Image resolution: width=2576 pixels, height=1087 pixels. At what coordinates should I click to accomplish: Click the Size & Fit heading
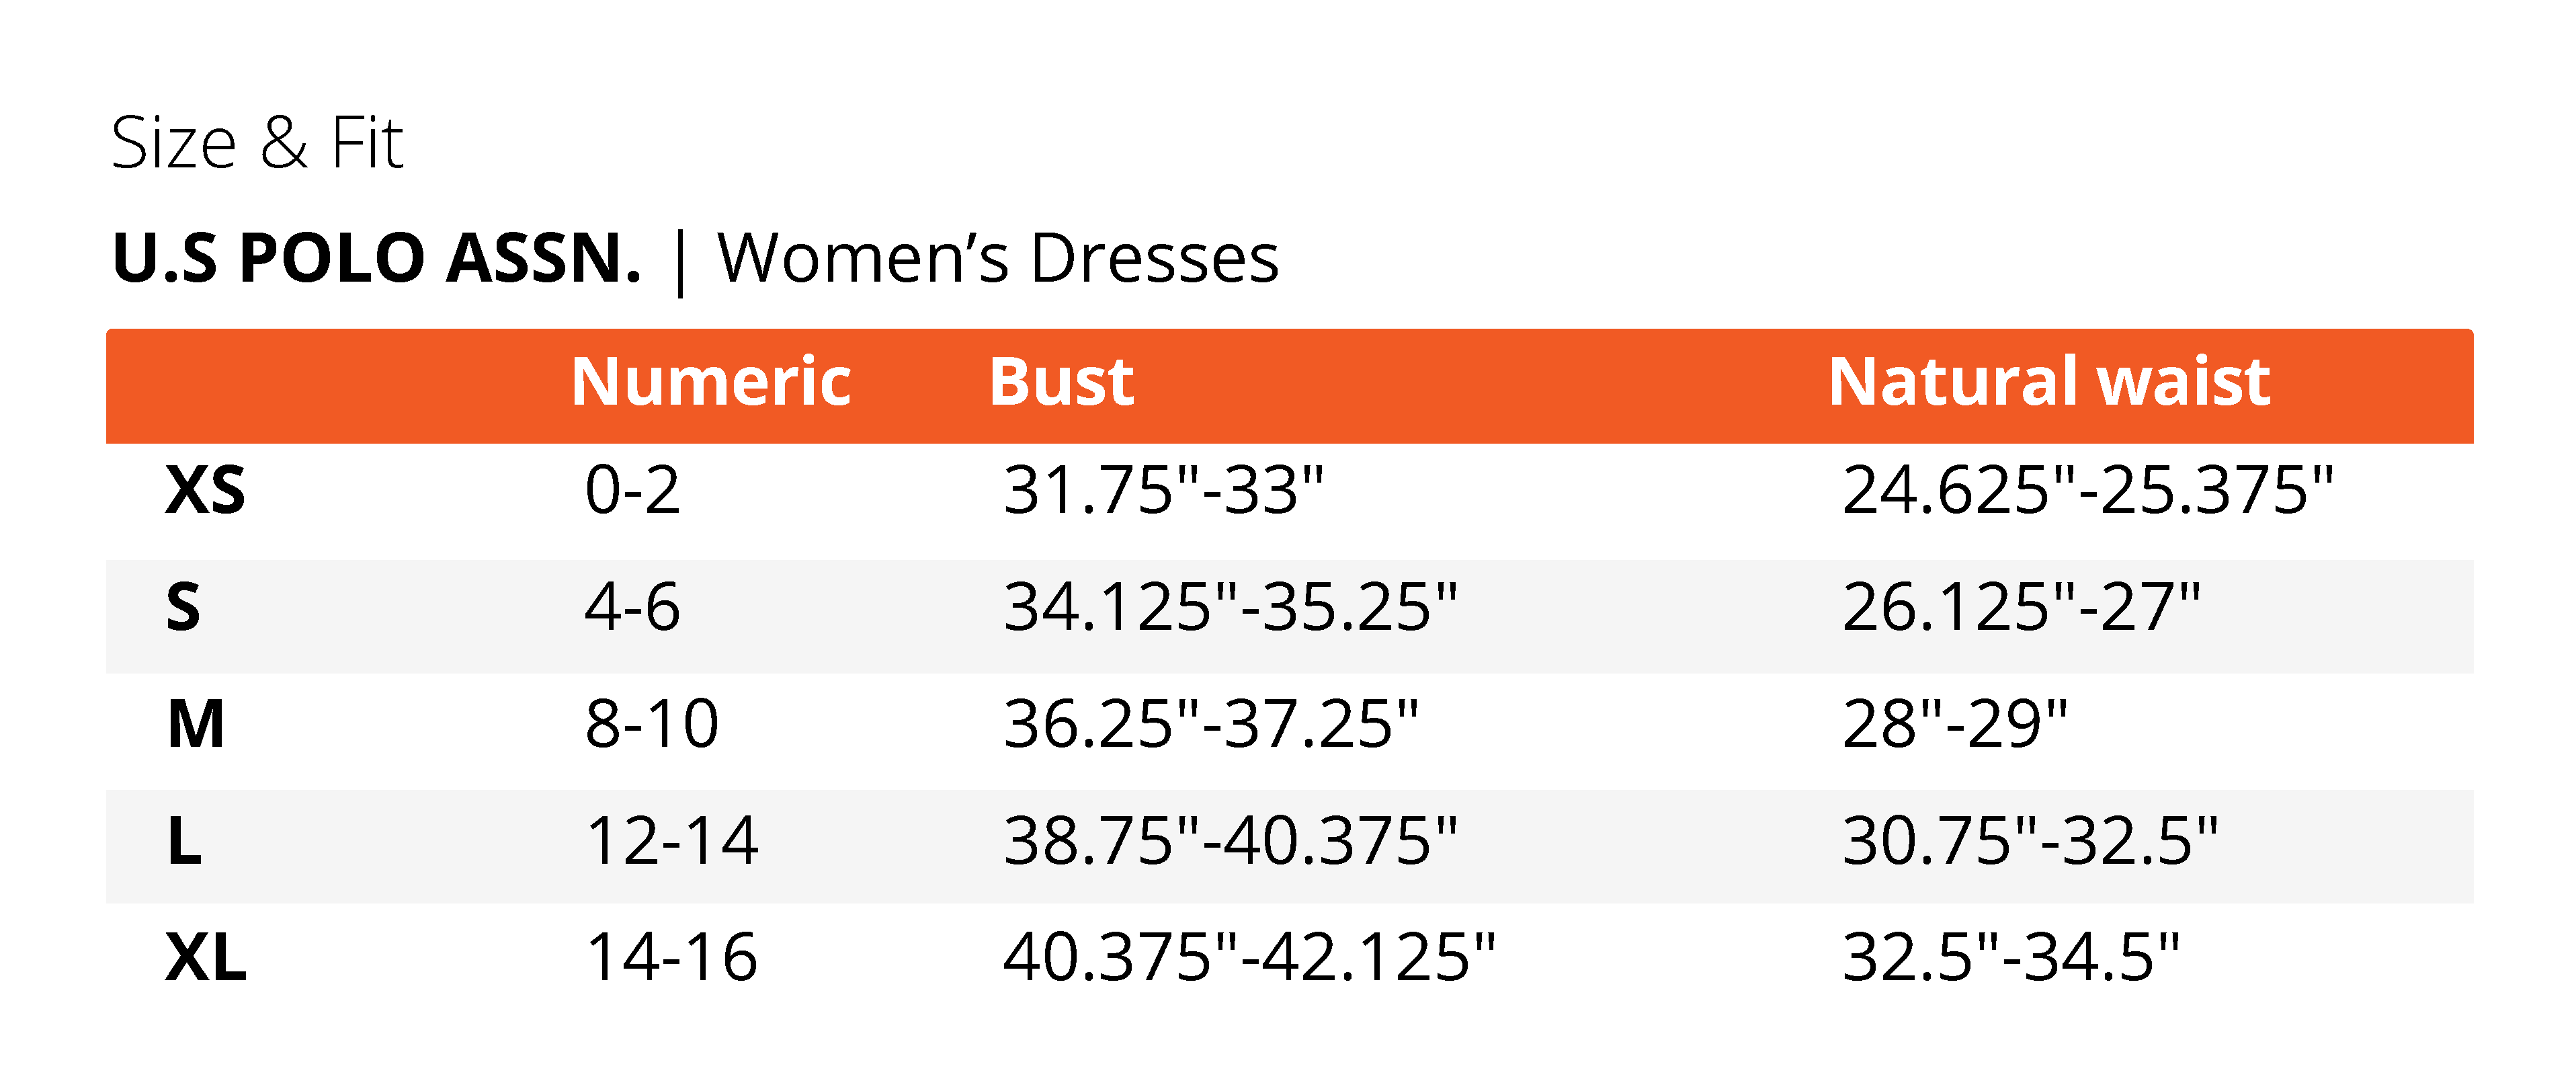tap(257, 143)
